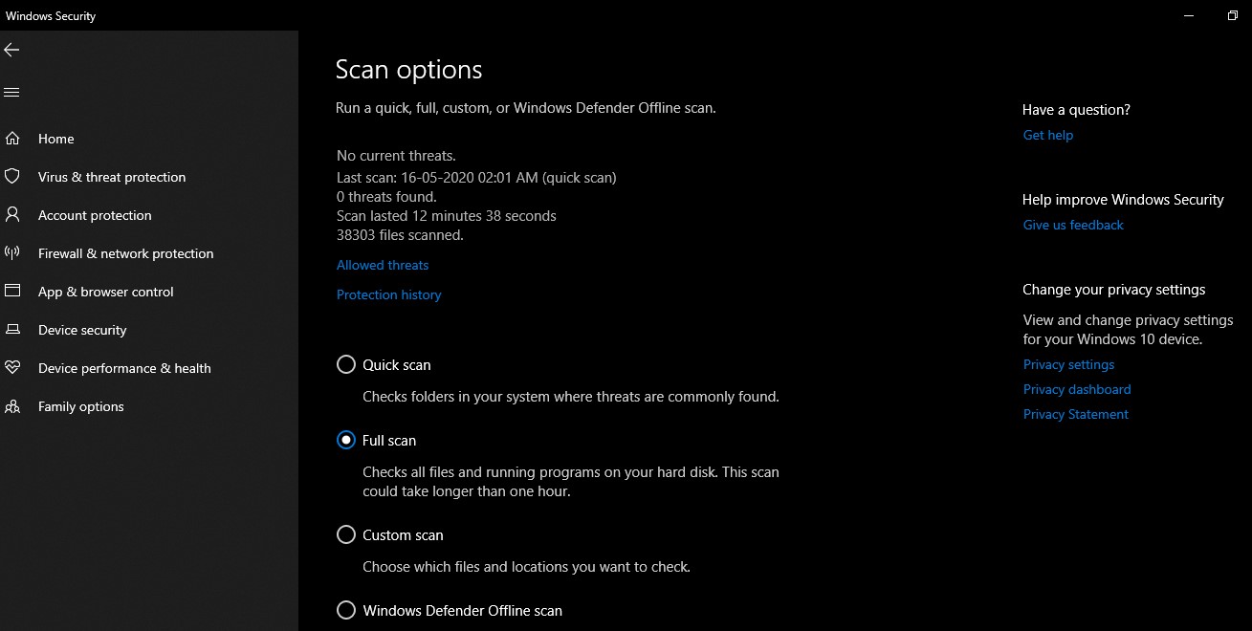Click the Device security laptop icon
The height and width of the screenshot is (631, 1252).
pos(12,330)
